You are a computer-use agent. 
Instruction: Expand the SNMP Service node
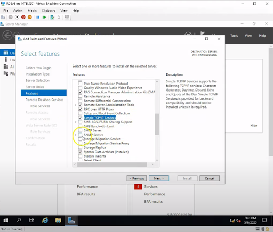[x=75, y=135]
